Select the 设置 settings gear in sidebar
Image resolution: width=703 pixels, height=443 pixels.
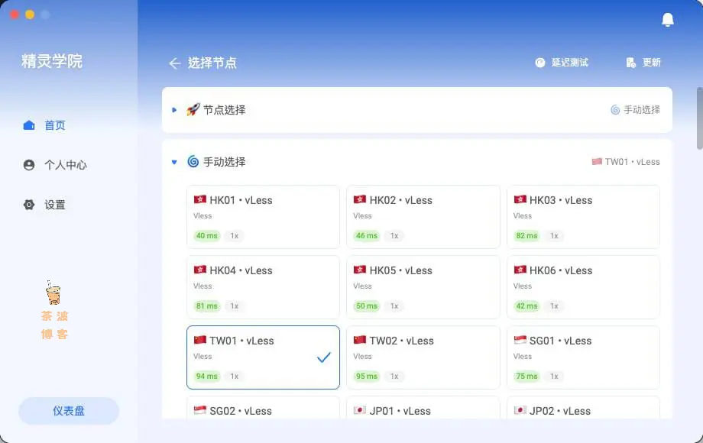pyautogui.click(x=28, y=204)
